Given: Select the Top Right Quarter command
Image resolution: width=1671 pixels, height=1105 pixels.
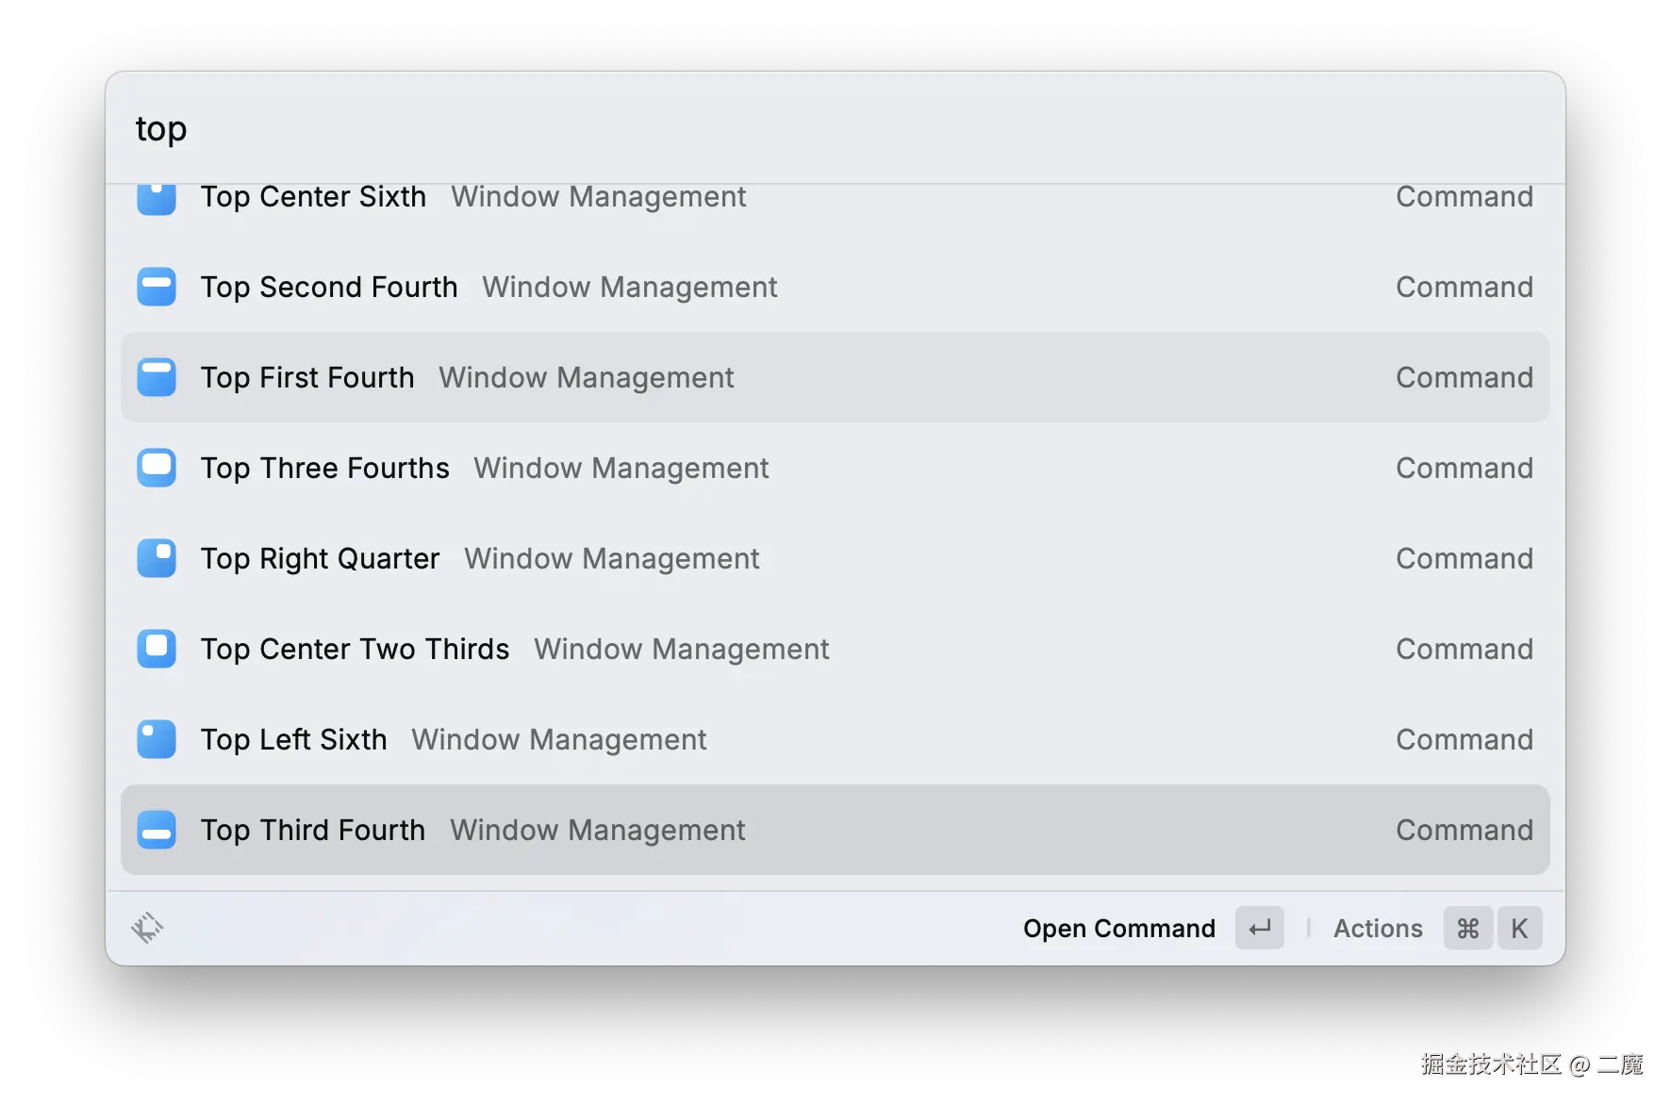Looking at the screenshot, I should point(660,558).
